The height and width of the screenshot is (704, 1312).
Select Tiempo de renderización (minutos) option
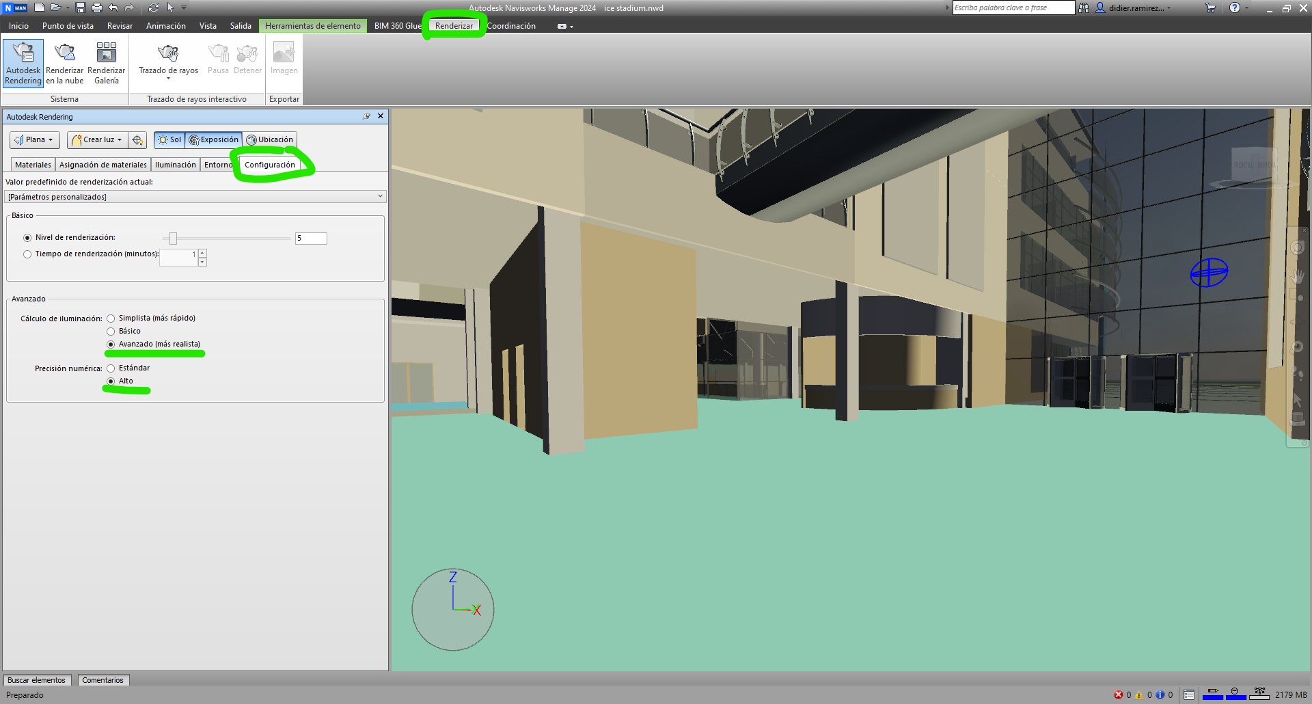coord(27,254)
